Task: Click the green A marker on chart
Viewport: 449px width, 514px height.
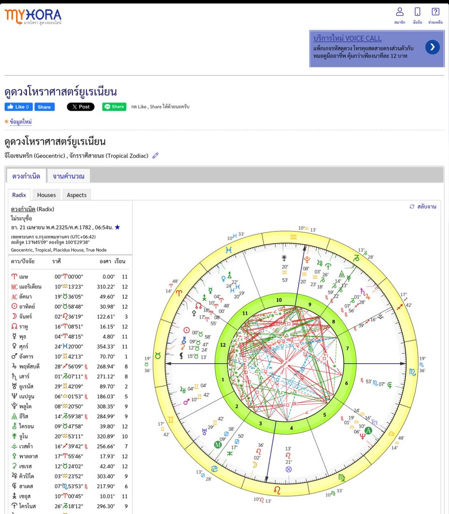Action: coord(368,431)
